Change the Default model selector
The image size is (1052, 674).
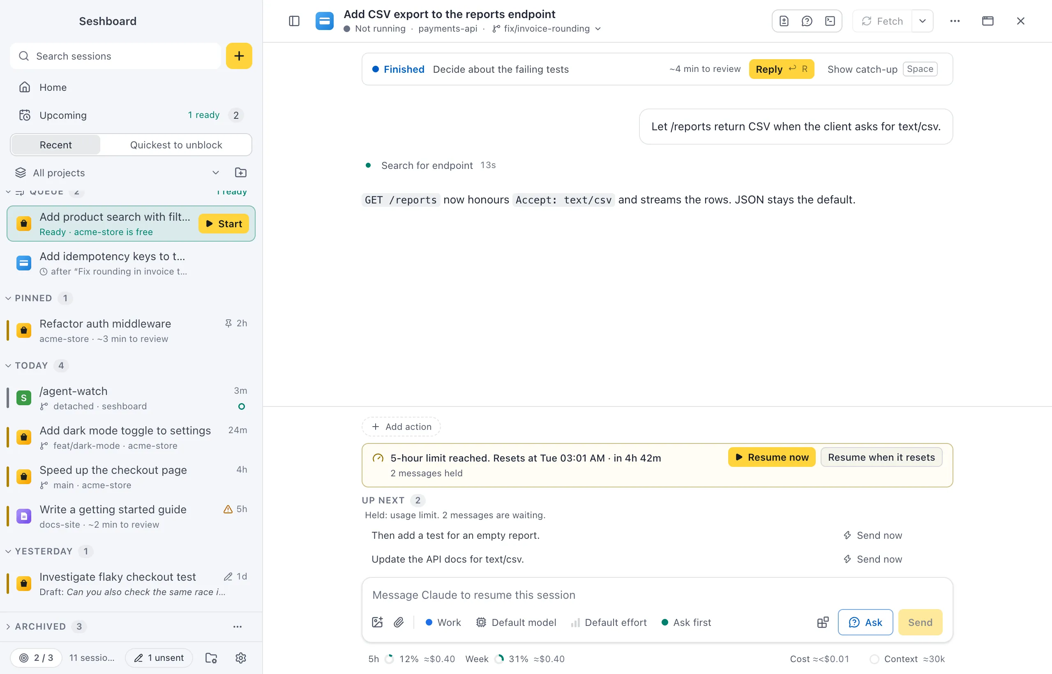click(516, 622)
